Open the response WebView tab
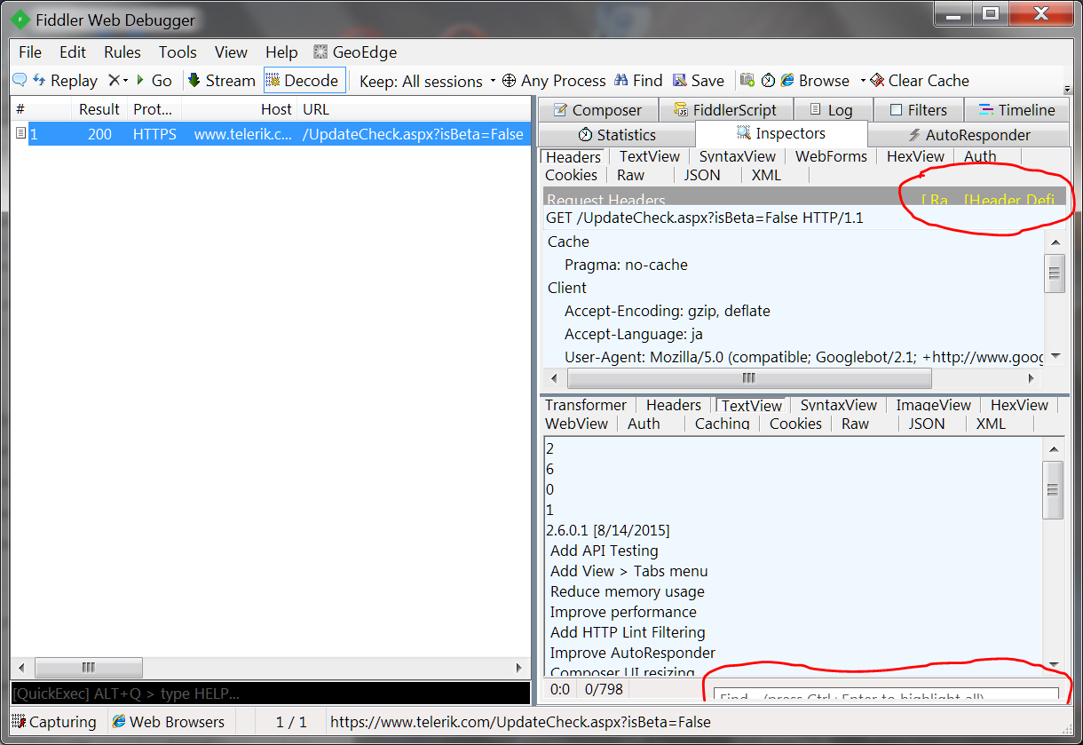This screenshot has width=1083, height=745. point(576,424)
